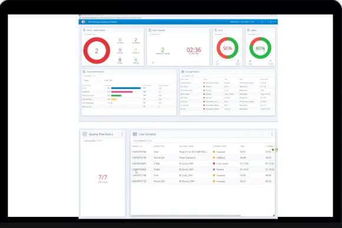Viewport: 342px width, 228px height.
Task: Click the Queues widget header icon
Action: click(150, 30)
